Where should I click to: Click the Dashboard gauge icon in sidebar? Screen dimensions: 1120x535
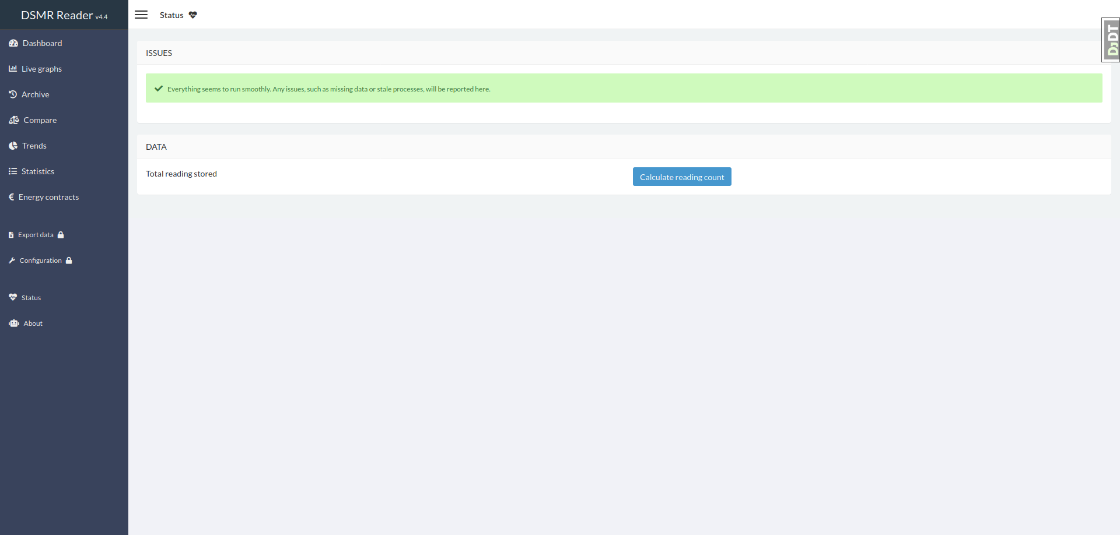(13, 43)
